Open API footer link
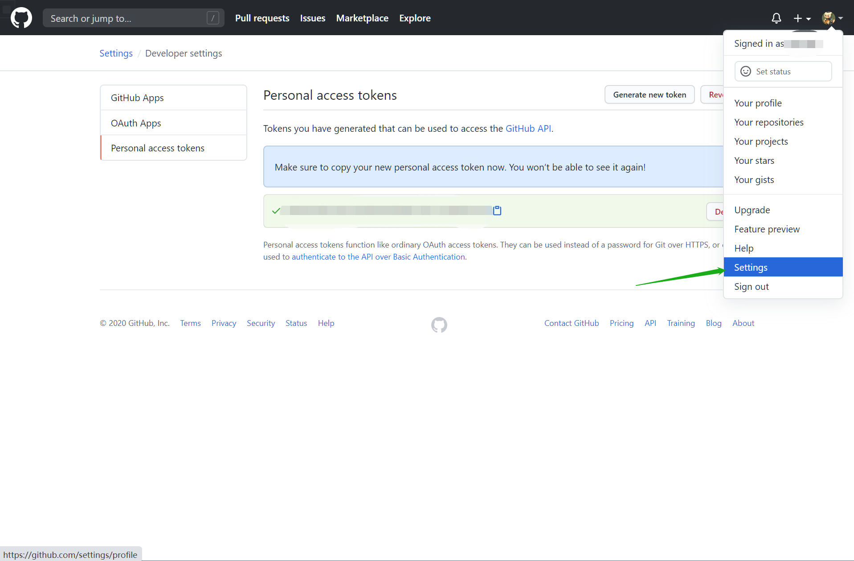Screen dimensions: 854x561 [650, 323]
